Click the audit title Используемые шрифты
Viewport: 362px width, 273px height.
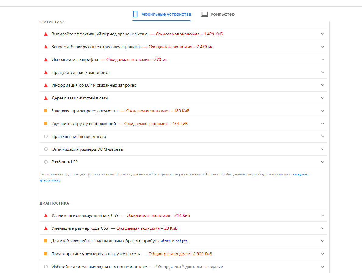75,59
